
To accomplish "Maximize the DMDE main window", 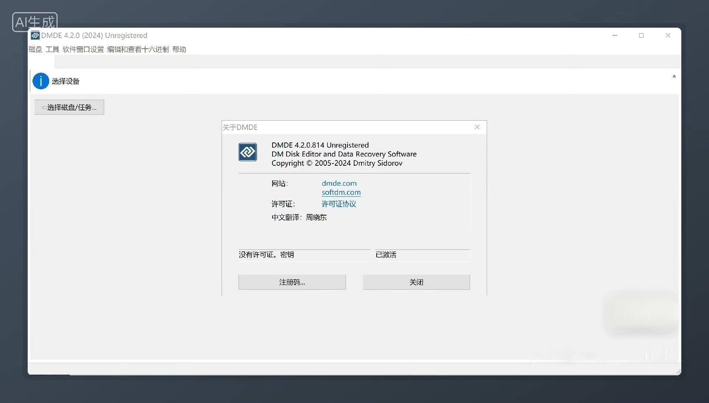I will click(641, 35).
